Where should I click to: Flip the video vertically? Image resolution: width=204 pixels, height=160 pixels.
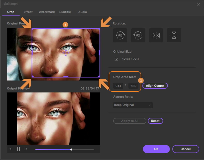(x=174, y=35)
